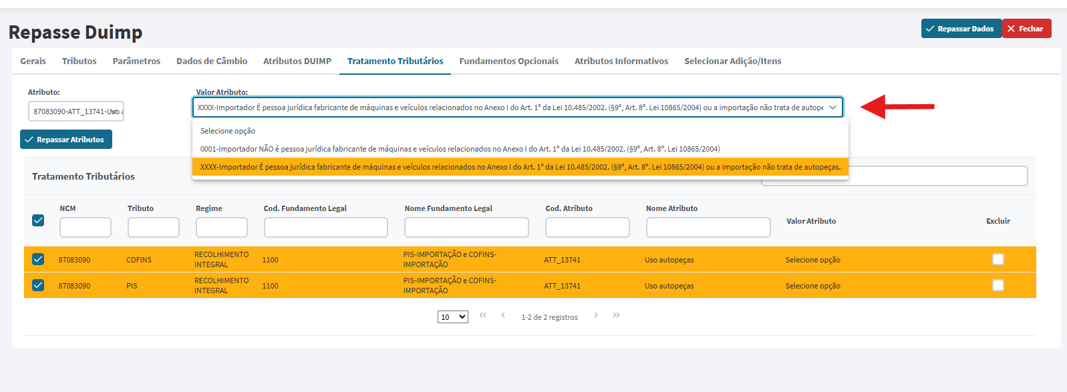Click '1-2 de 2 registros' text
Screen dimensions: 1067x392
coord(549,317)
